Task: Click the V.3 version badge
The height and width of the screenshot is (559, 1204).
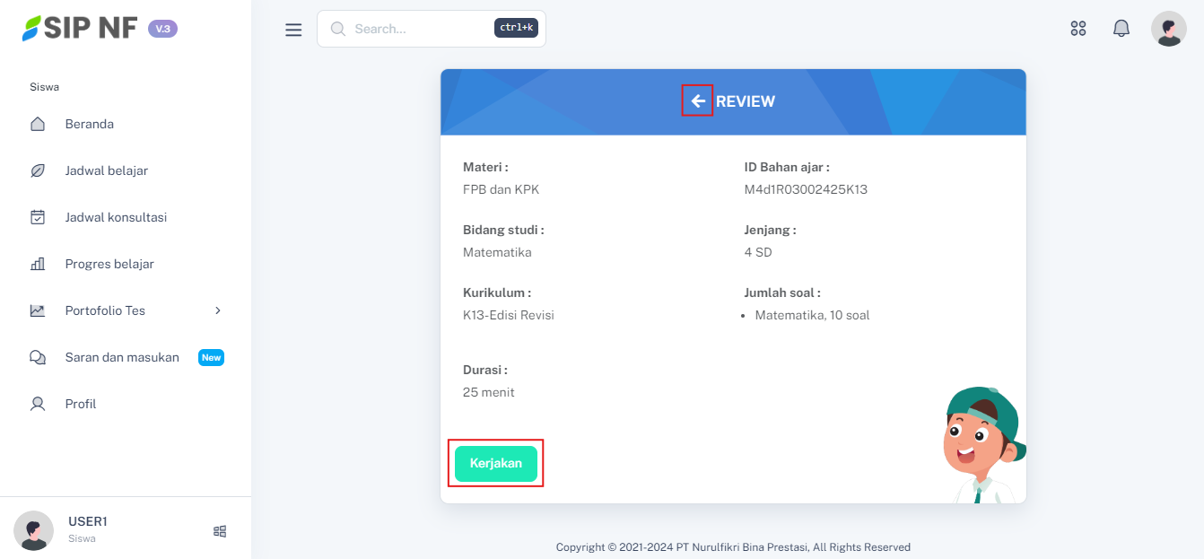Action: (162, 29)
